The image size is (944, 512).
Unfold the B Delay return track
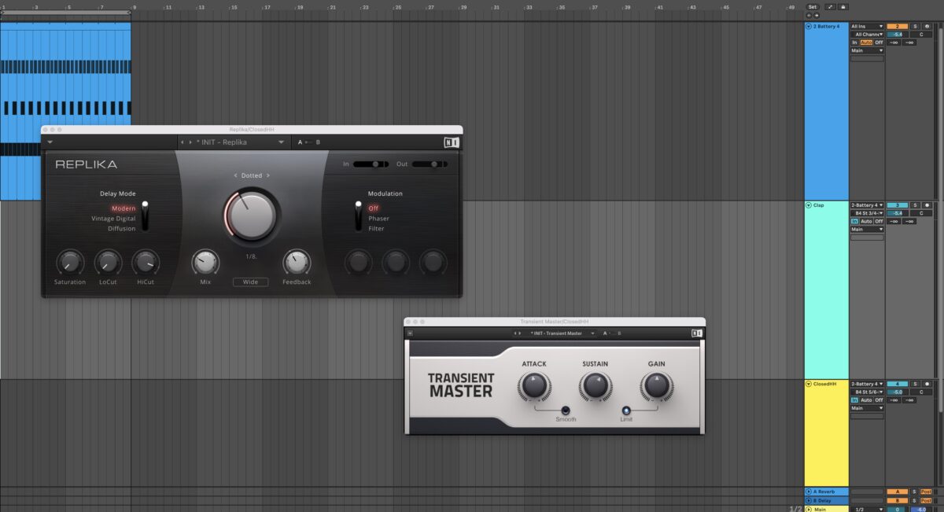[x=809, y=500]
